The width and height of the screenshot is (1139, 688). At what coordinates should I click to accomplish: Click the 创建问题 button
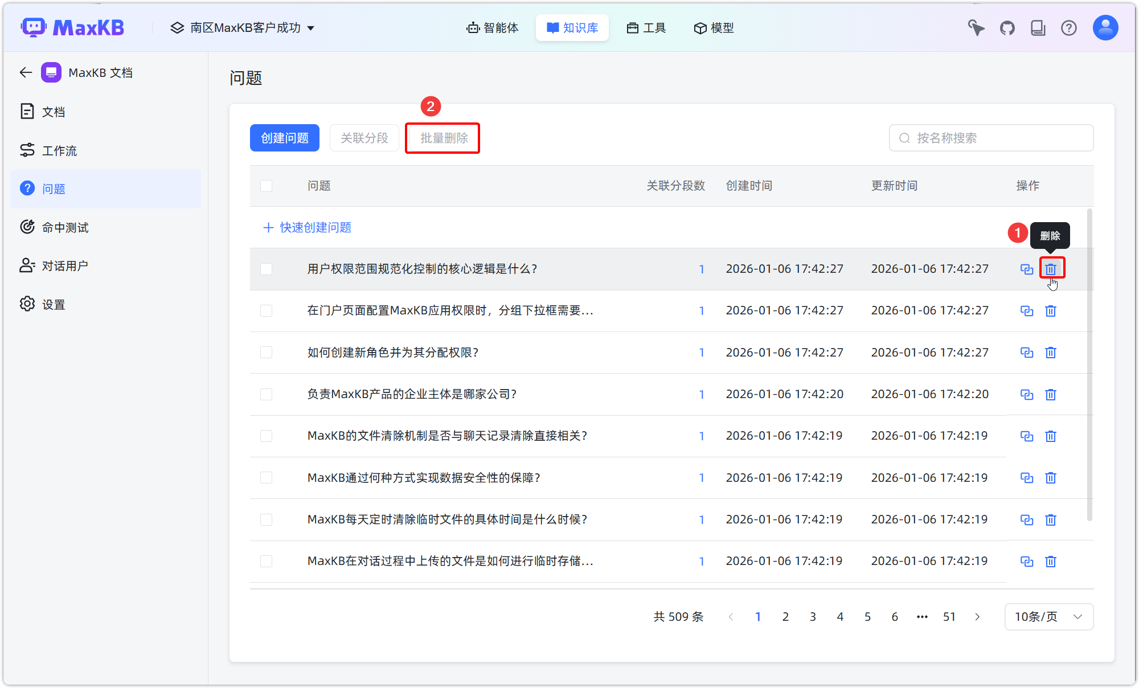284,137
